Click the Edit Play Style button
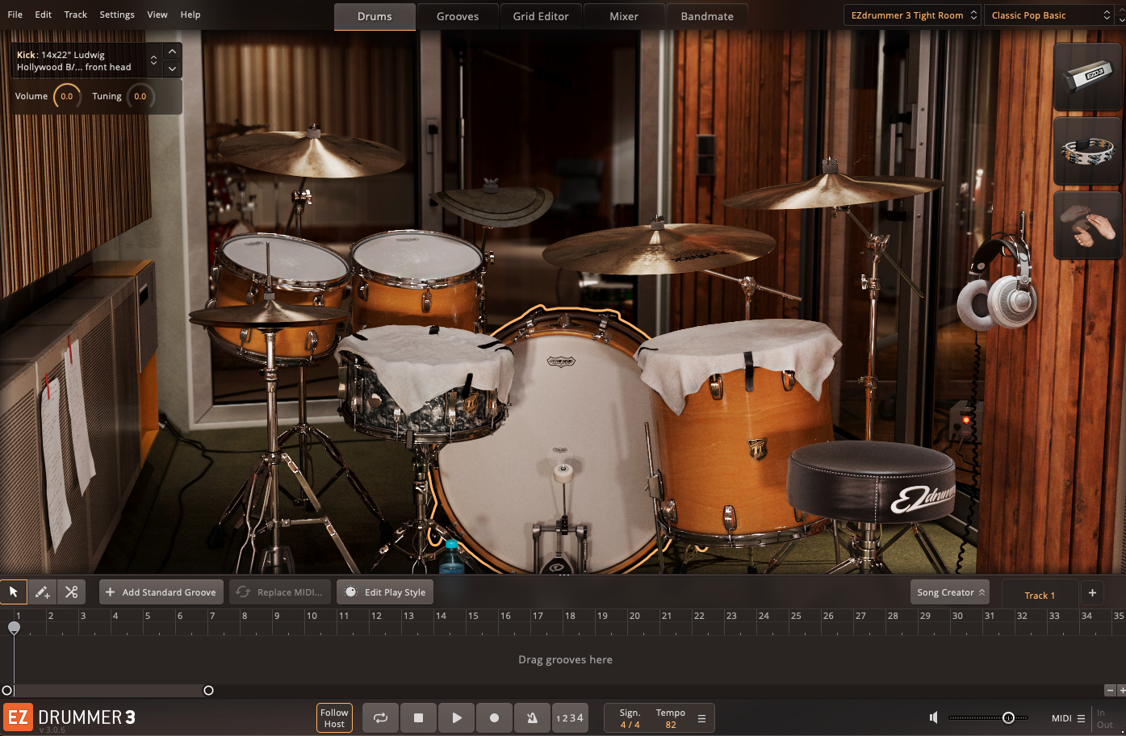 (385, 592)
